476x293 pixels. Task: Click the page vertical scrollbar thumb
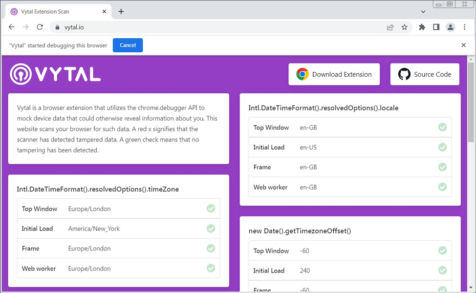pos(471,103)
